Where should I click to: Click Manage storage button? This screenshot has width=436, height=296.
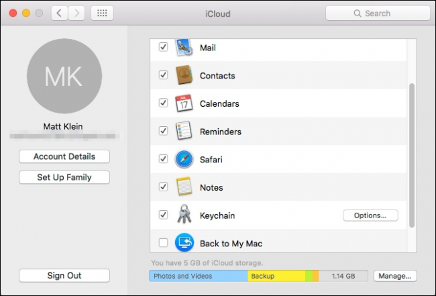click(395, 276)
